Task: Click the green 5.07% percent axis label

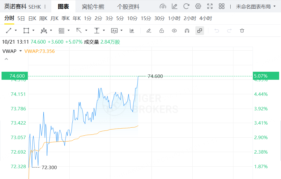Action: (266, 76)
